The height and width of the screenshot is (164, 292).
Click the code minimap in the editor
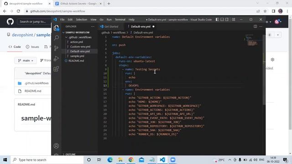pyautogui.click(x=253, y=40)
